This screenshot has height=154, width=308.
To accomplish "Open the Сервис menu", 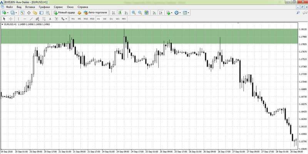I will click(59, 7).
